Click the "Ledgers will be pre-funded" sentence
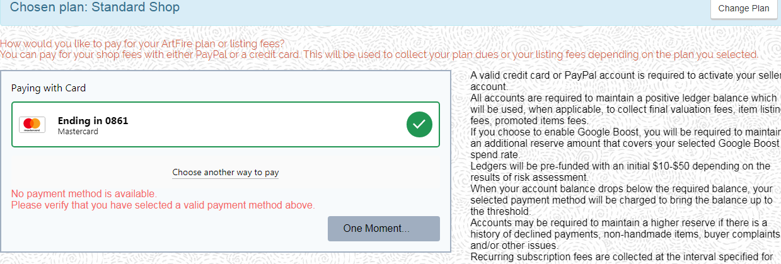781x264 pixels. point(620,171)
